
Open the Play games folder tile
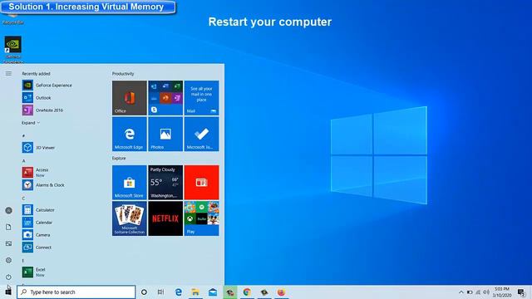click(x=201, y=218)
